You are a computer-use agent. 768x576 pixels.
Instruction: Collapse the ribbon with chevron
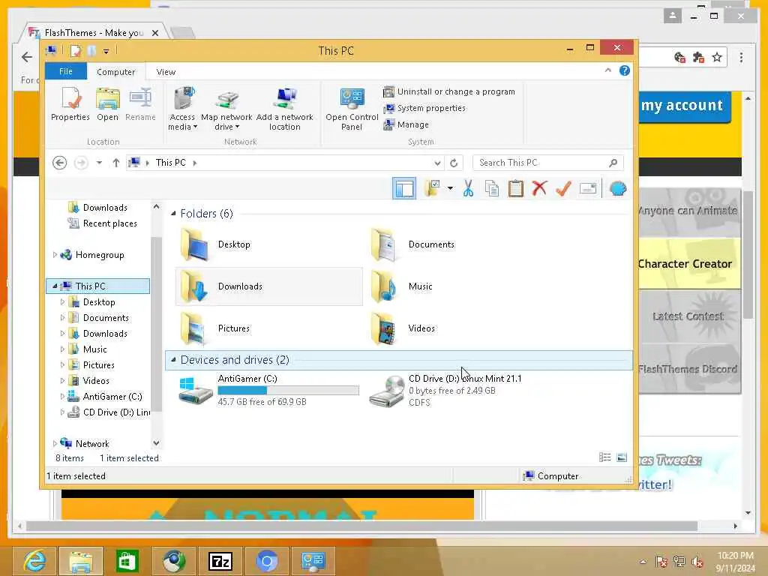pyautogui.click(x=607, y=70)
